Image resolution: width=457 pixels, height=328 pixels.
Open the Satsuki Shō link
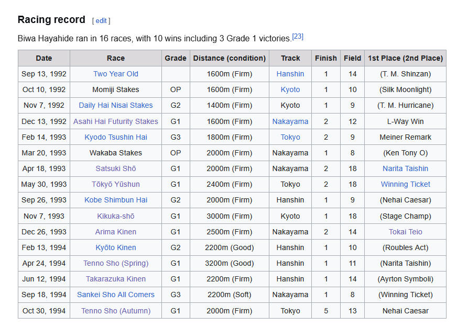(x=116, y=168)
